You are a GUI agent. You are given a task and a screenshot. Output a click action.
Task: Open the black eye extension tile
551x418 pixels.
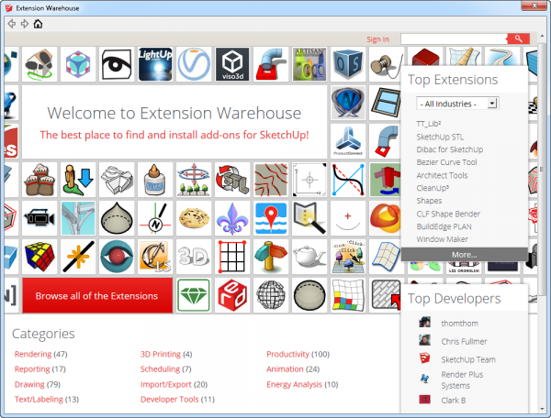(x=117, y=64)
